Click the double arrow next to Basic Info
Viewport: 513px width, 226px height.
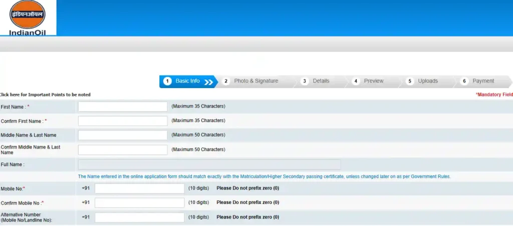(208, 81)
